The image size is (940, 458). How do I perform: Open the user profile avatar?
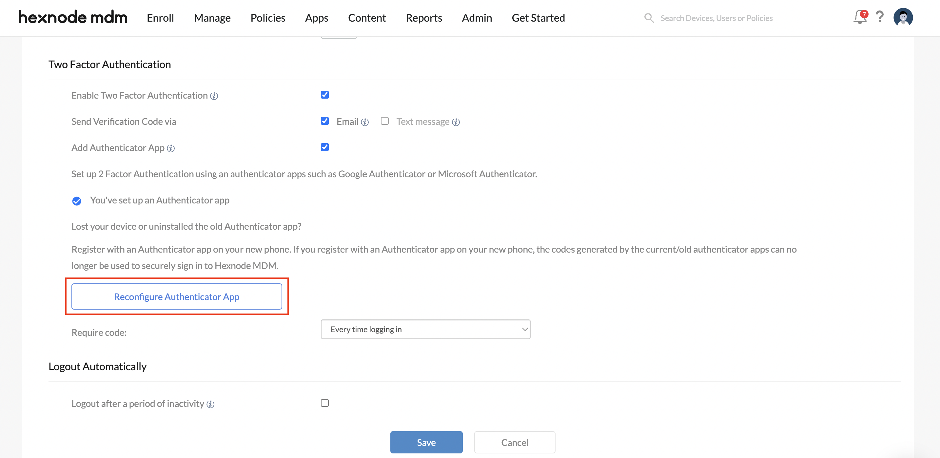tap(903, 17)
